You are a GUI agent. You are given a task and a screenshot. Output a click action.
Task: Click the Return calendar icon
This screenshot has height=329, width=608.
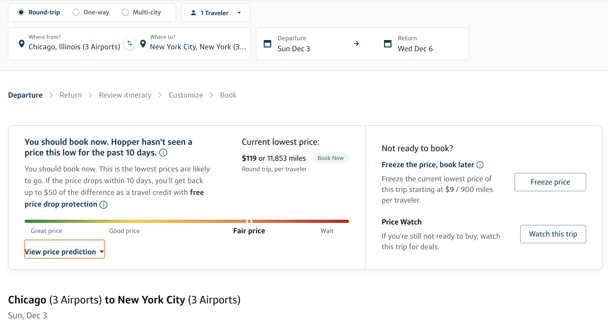point(387,43)
